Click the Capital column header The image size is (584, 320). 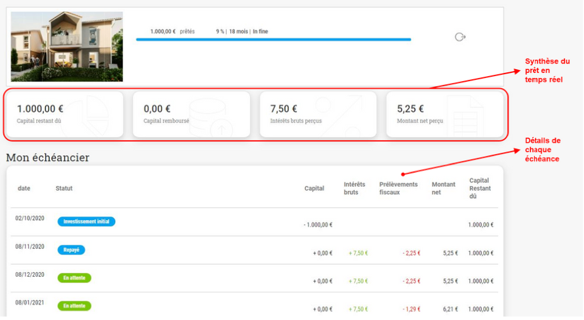(315, 188)
